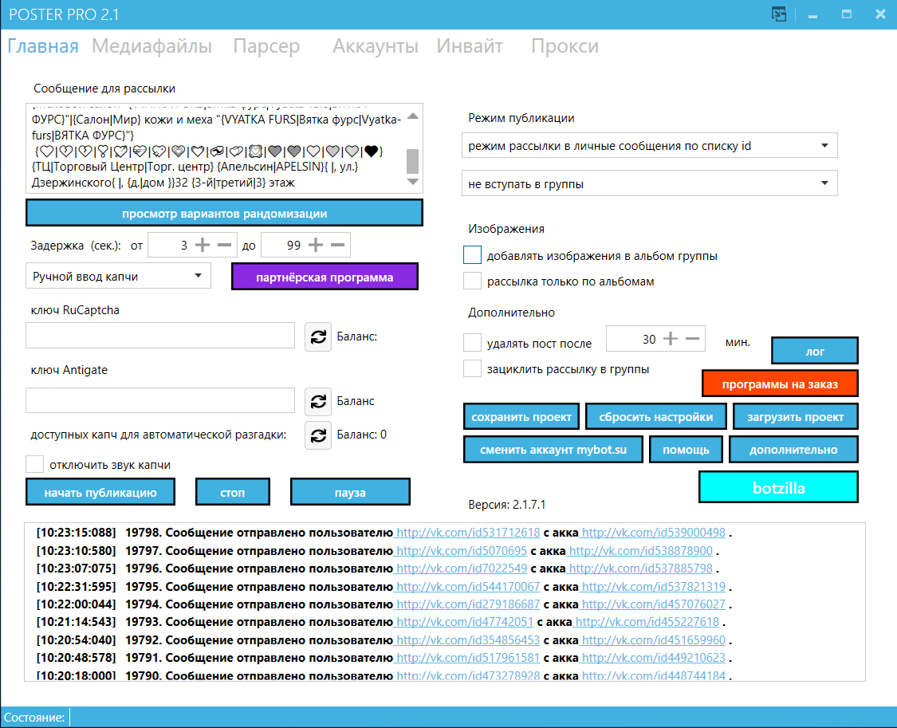The width and height of the screenshot is (897, 728).
Task: Click the 'сохранить проект' button
Action: tap(521, 417)
